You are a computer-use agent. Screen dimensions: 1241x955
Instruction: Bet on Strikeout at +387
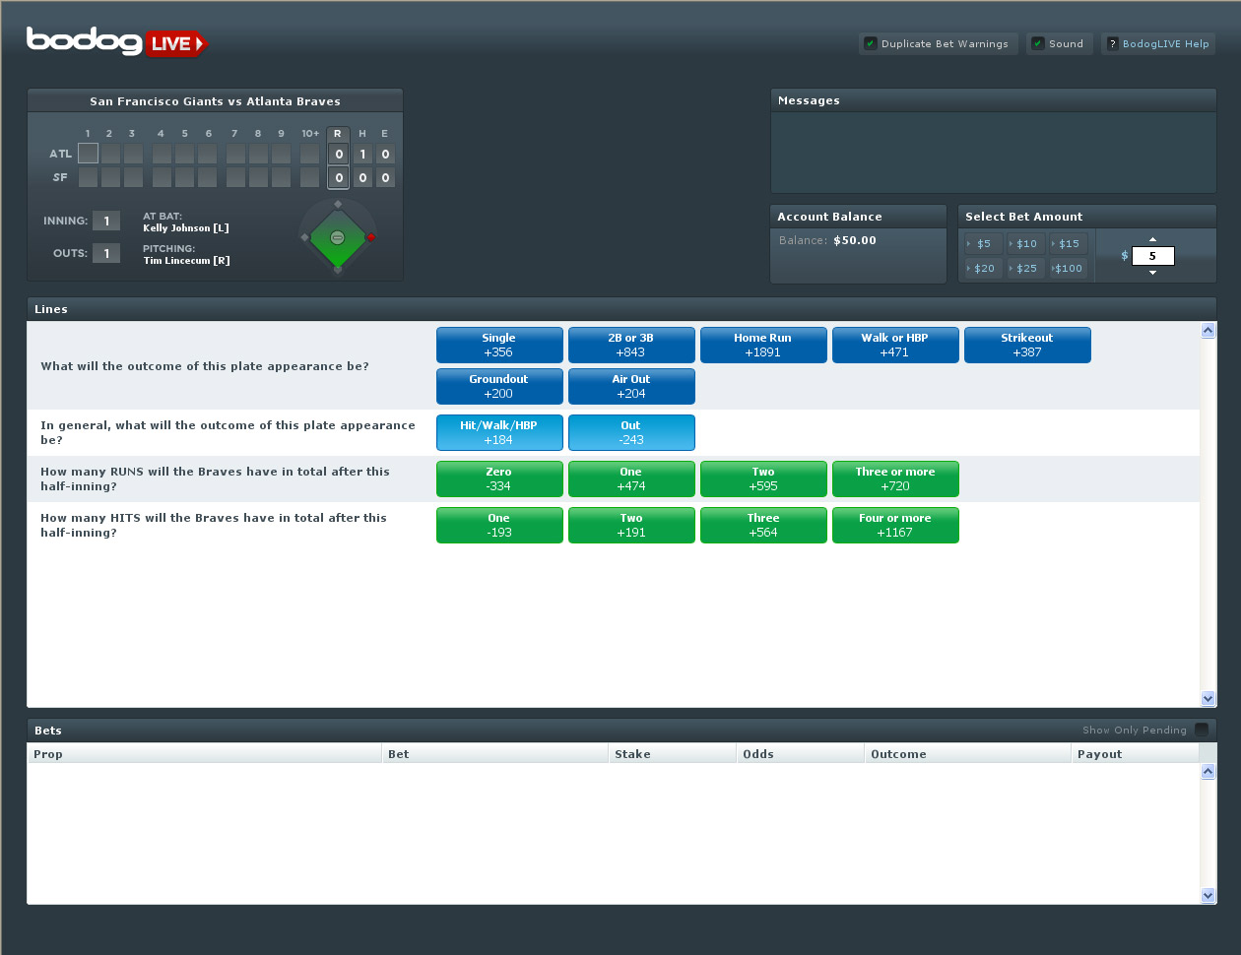point(1027,345)
